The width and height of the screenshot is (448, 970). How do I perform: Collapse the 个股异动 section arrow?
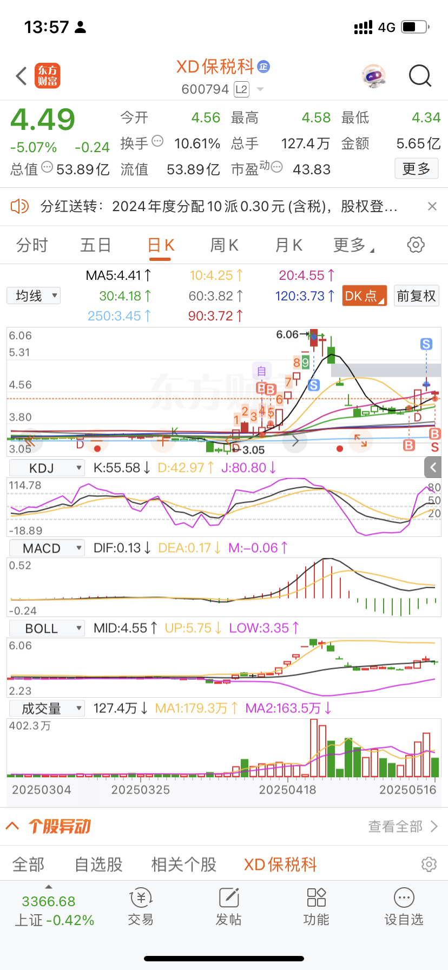coord(12,826)
